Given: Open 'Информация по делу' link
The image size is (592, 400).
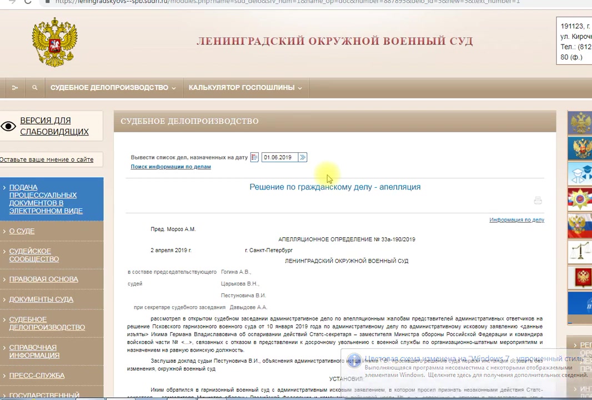Looking at the screenshot, I should 516,220.
